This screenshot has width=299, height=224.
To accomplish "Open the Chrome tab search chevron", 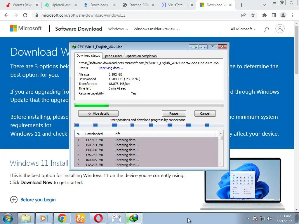I will pos(264,5).
